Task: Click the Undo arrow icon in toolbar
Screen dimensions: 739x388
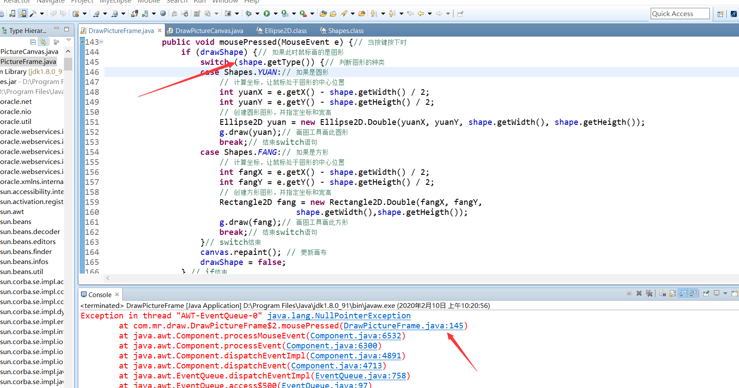Action: [x=53, y=13]
